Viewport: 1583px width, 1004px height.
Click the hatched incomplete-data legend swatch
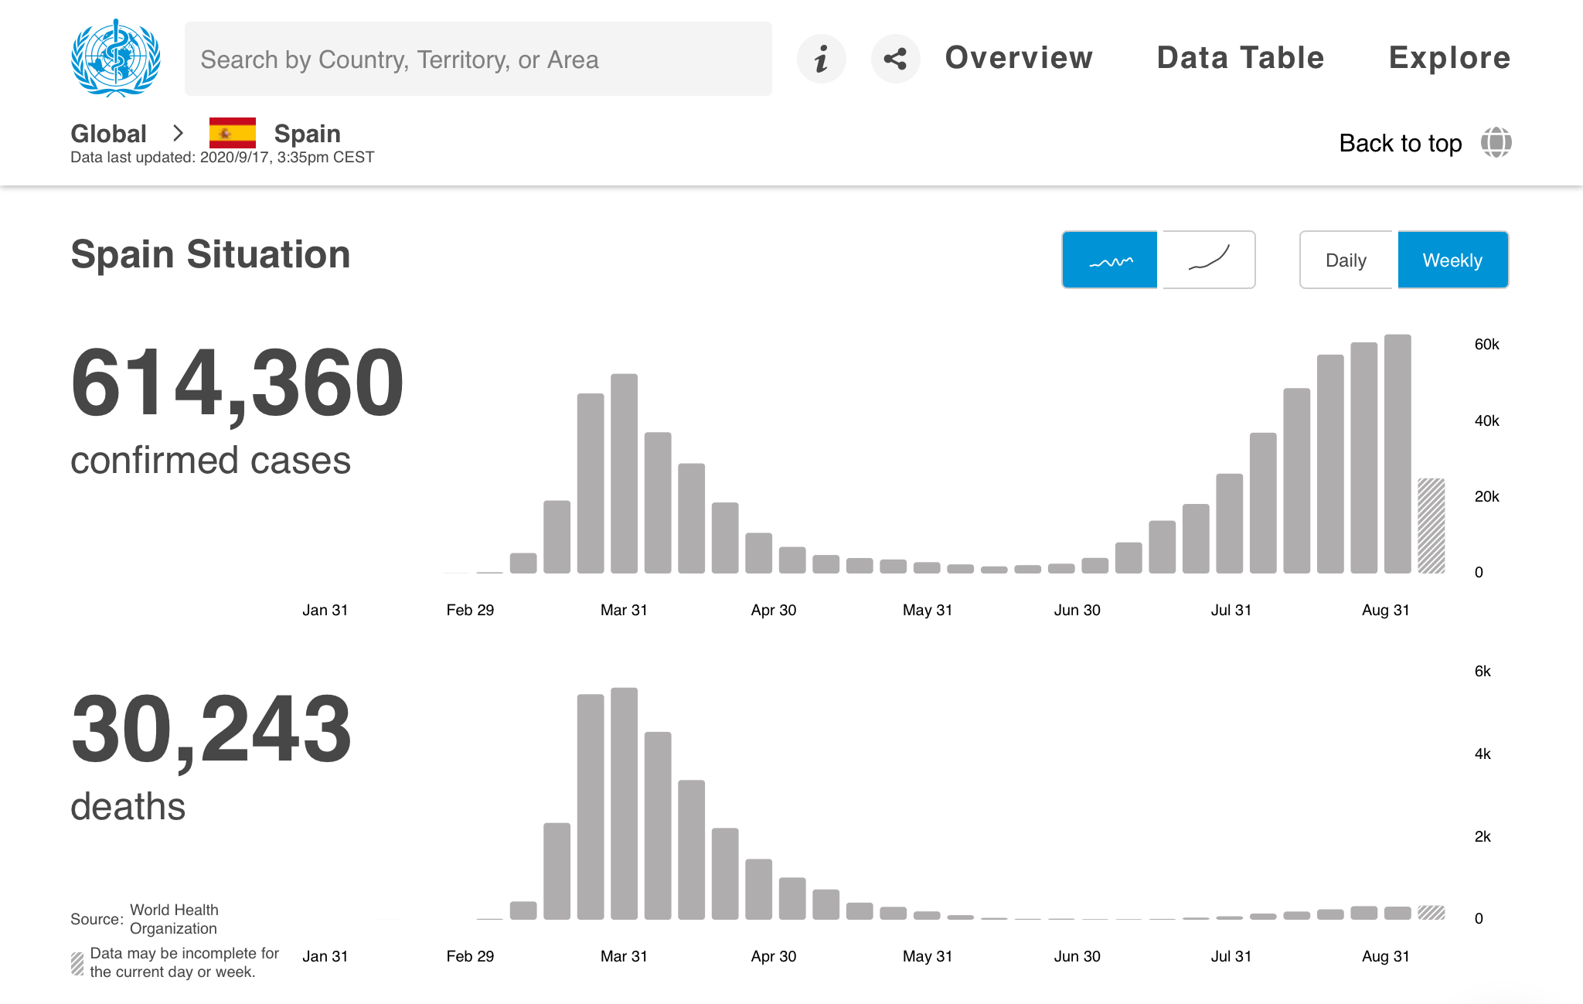[77, 963]
